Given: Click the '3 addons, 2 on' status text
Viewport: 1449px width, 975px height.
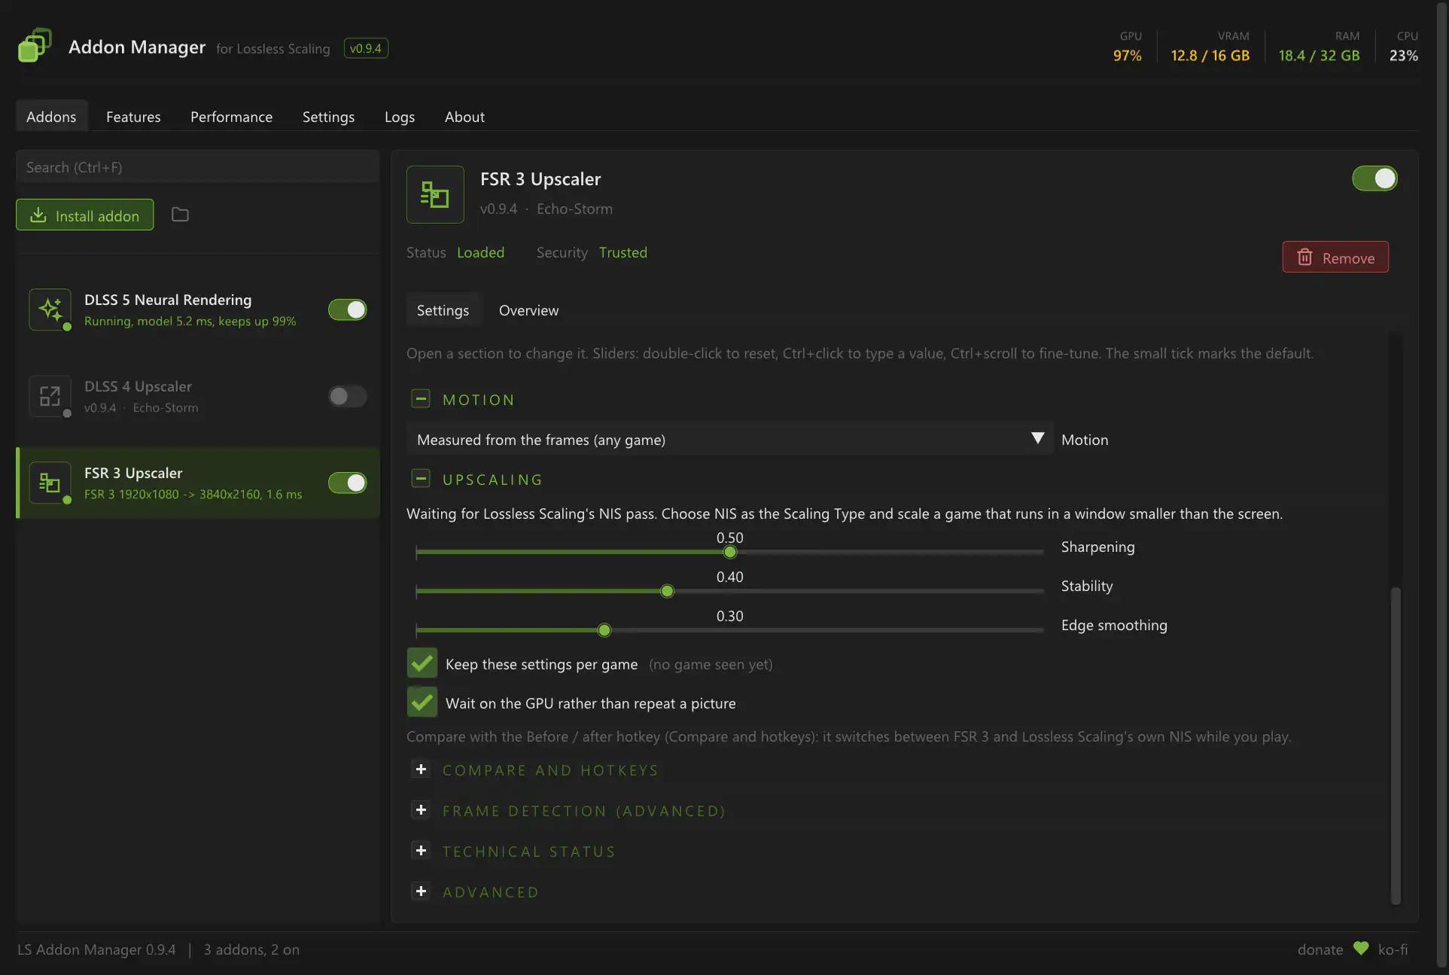Looking at the screenshot, I should click(x=251, y=949).
